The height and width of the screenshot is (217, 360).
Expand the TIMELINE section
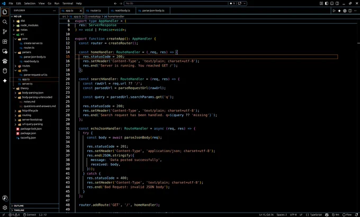point(34,210)
